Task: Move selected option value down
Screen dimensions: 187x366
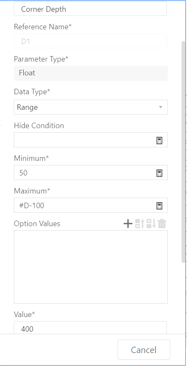Action: click(151, 224)
